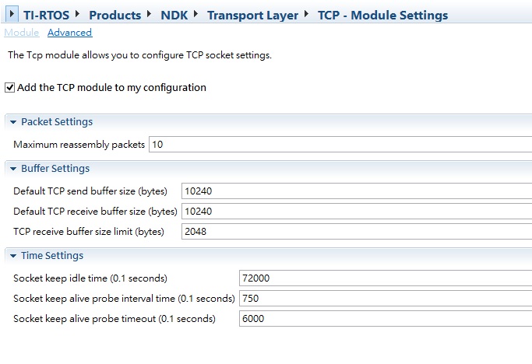Image resolution: width=532 pixels, height=364 pixels.
Task: Collapse the Packet Settings section
Action: [13, 122]
